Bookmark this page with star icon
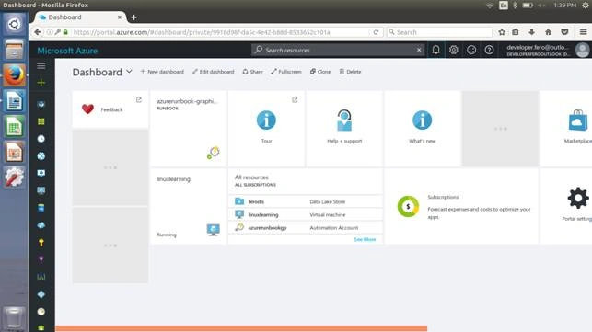This screenshot has width=592, height=332. [502, 32]
